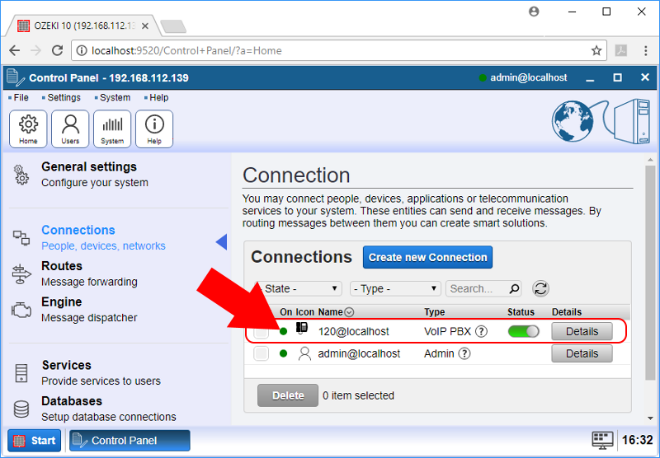Open the Users toolbar icon
The image size is (660, 458).
click(70, 129)
